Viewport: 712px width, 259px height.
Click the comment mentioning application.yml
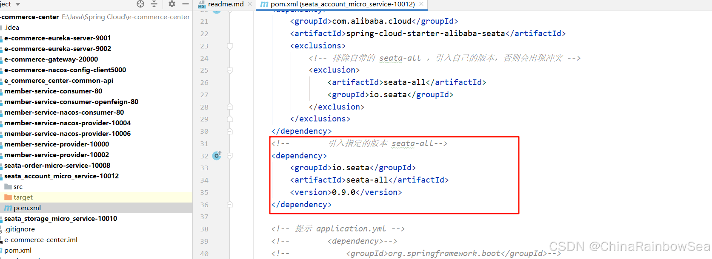coord(338,229)
